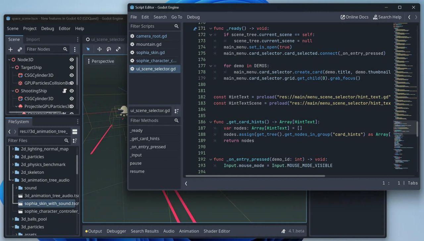
Task: Hide the ShootingShip node
Action: [72, 91]
